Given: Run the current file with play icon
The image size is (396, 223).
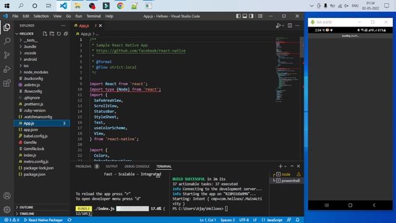Looking at the screenshot, I should [x=278, y=25].
